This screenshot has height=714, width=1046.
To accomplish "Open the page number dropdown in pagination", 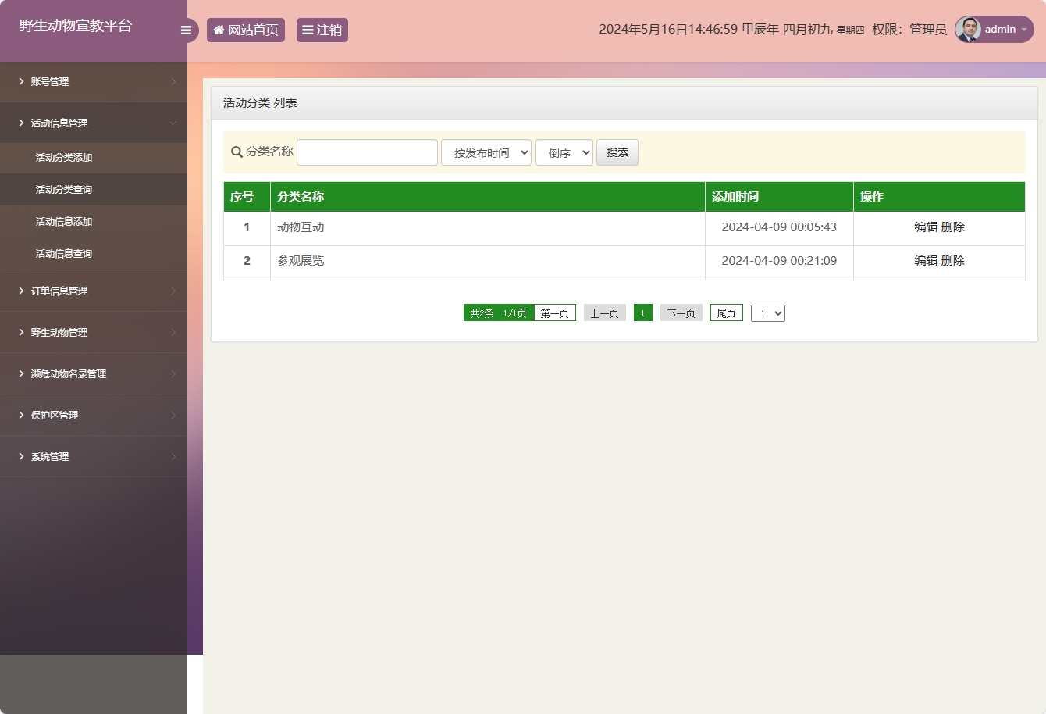I will click(x=767, y=312).
